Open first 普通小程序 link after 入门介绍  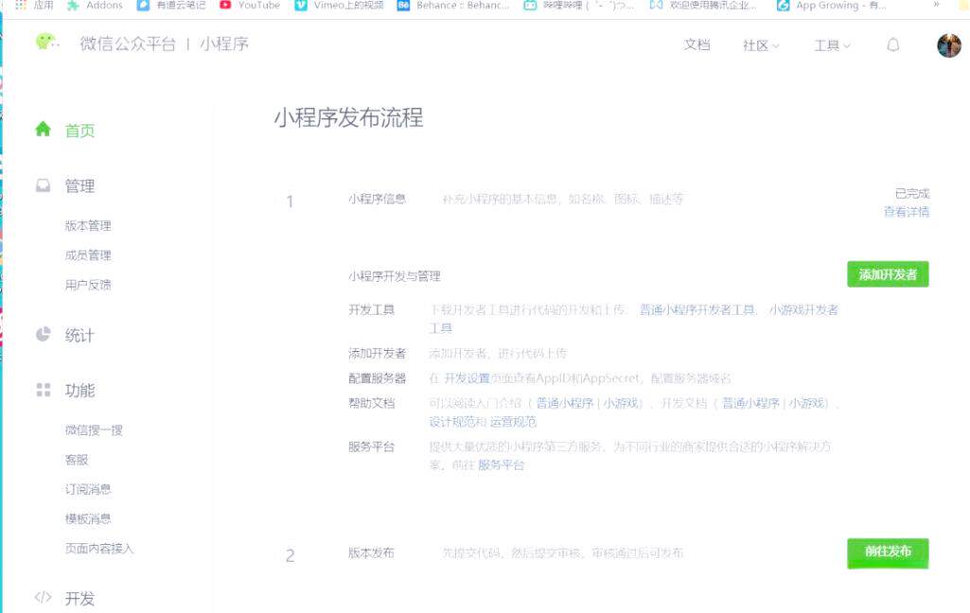pos(564,403)
